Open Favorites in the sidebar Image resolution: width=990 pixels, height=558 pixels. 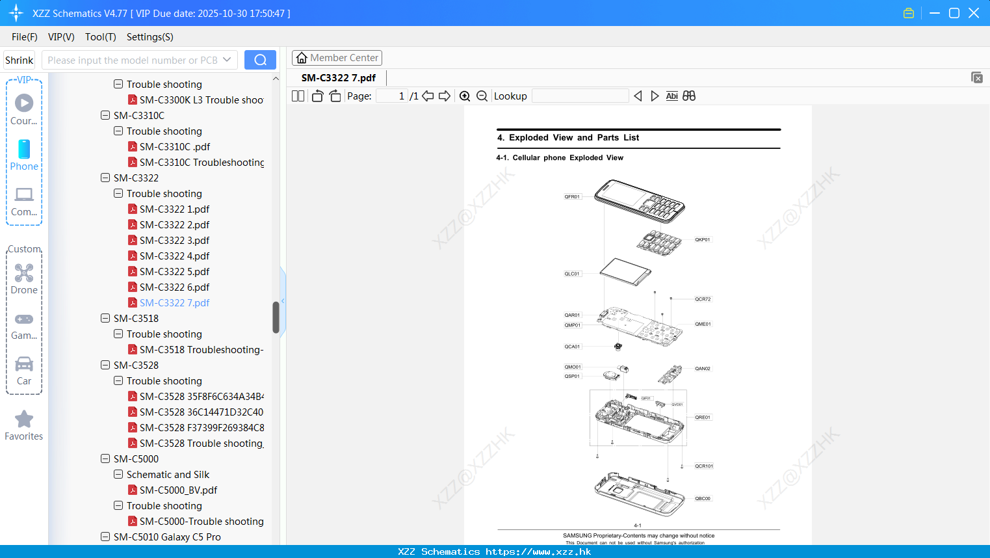tap(24, 426)
